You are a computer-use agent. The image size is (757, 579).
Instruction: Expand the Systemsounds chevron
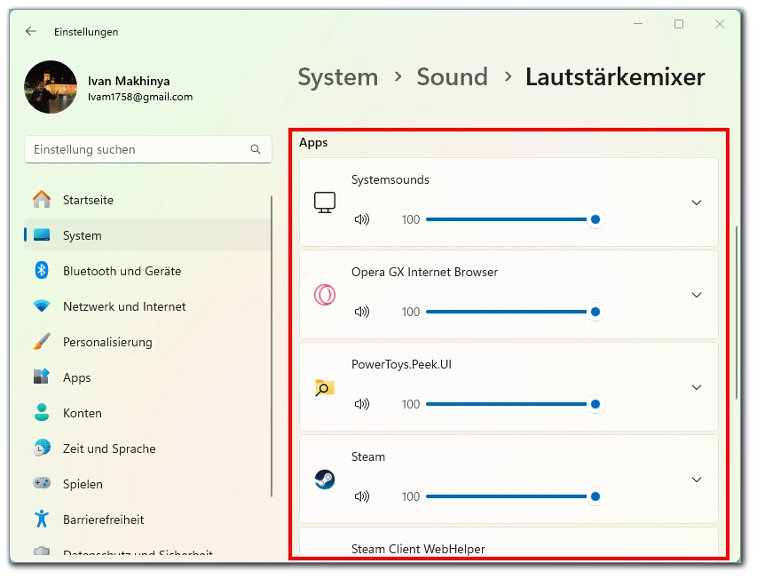point(696,202)
